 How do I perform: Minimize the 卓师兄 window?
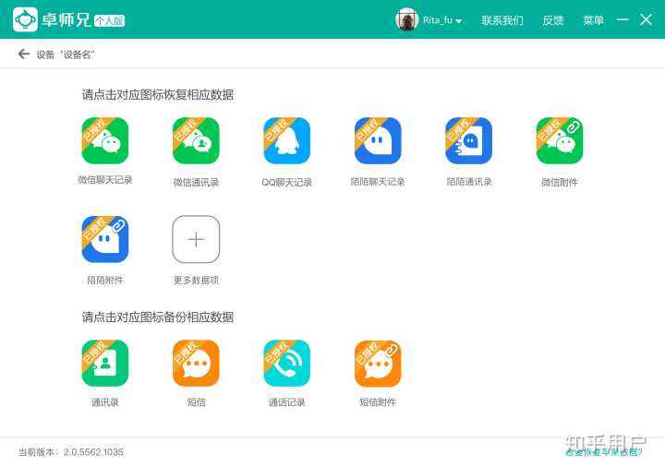click(x=623, y=19)
